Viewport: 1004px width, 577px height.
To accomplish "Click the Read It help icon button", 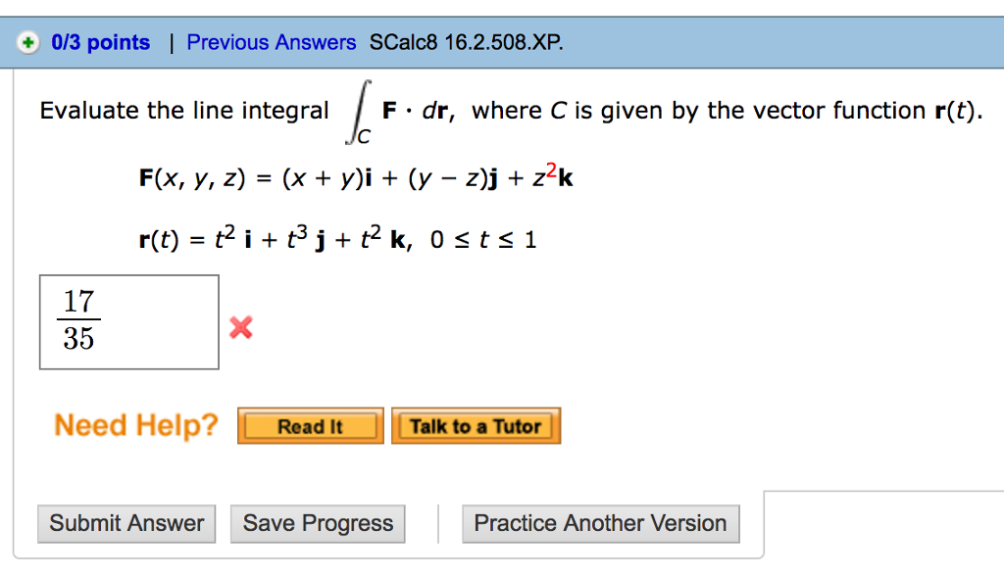I will tap(310, 425).
